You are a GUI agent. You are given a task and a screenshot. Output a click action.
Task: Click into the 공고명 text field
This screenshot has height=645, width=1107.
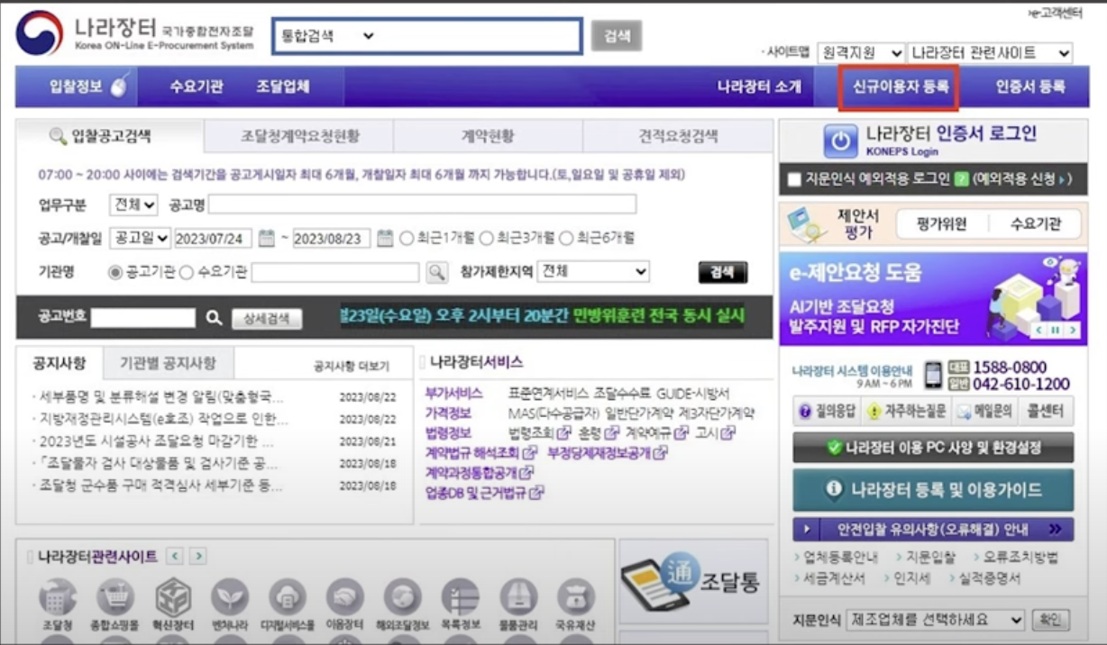tap(422, 204)
